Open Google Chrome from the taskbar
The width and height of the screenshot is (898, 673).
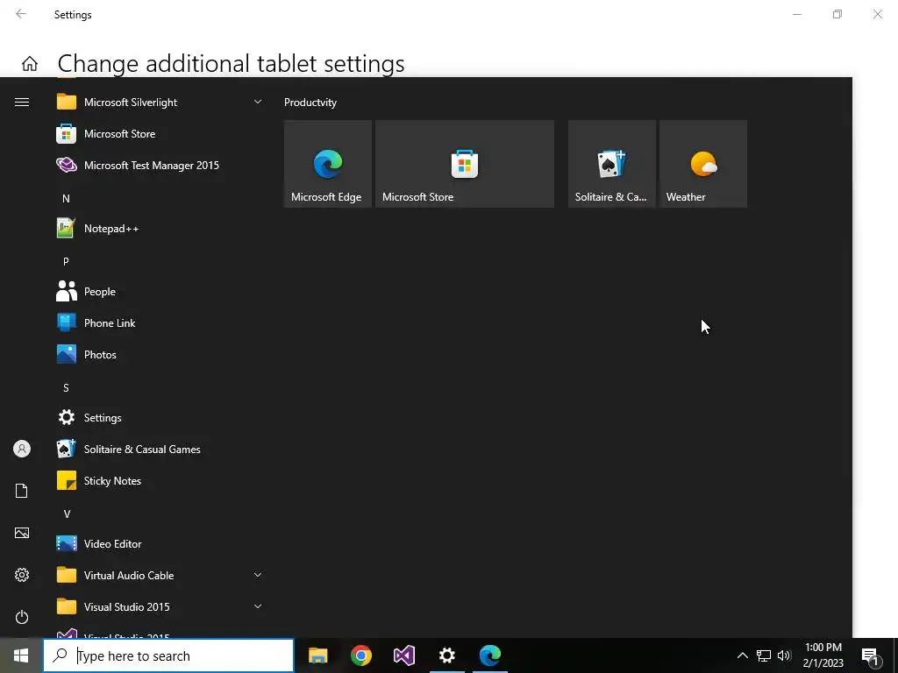tap(361, 655)
